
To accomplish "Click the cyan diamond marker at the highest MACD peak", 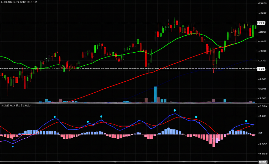I will click(175, 110).
